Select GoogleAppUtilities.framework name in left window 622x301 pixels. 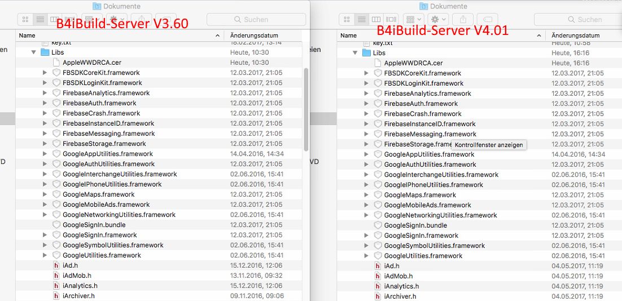tap(107, 154)
